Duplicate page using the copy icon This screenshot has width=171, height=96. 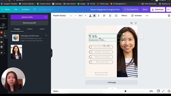(x=131, y=23)
